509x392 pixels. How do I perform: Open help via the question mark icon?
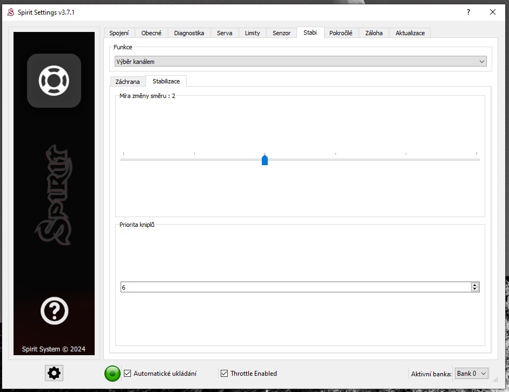coord(54,311)
